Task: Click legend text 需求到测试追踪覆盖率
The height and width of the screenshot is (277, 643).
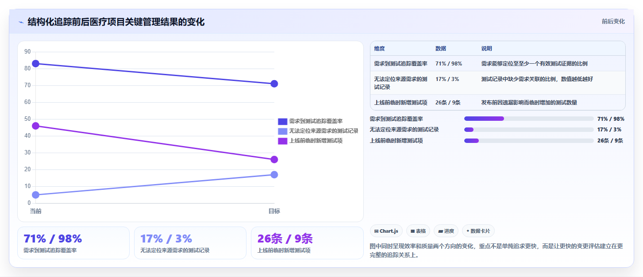Action: pyautogui.click(x=316, y=121)
